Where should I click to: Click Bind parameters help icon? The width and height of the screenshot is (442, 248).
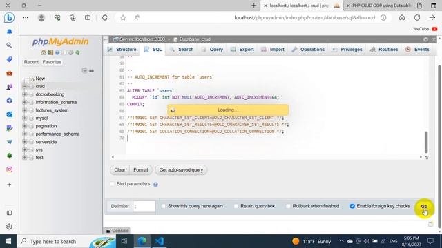click(155, 184)
